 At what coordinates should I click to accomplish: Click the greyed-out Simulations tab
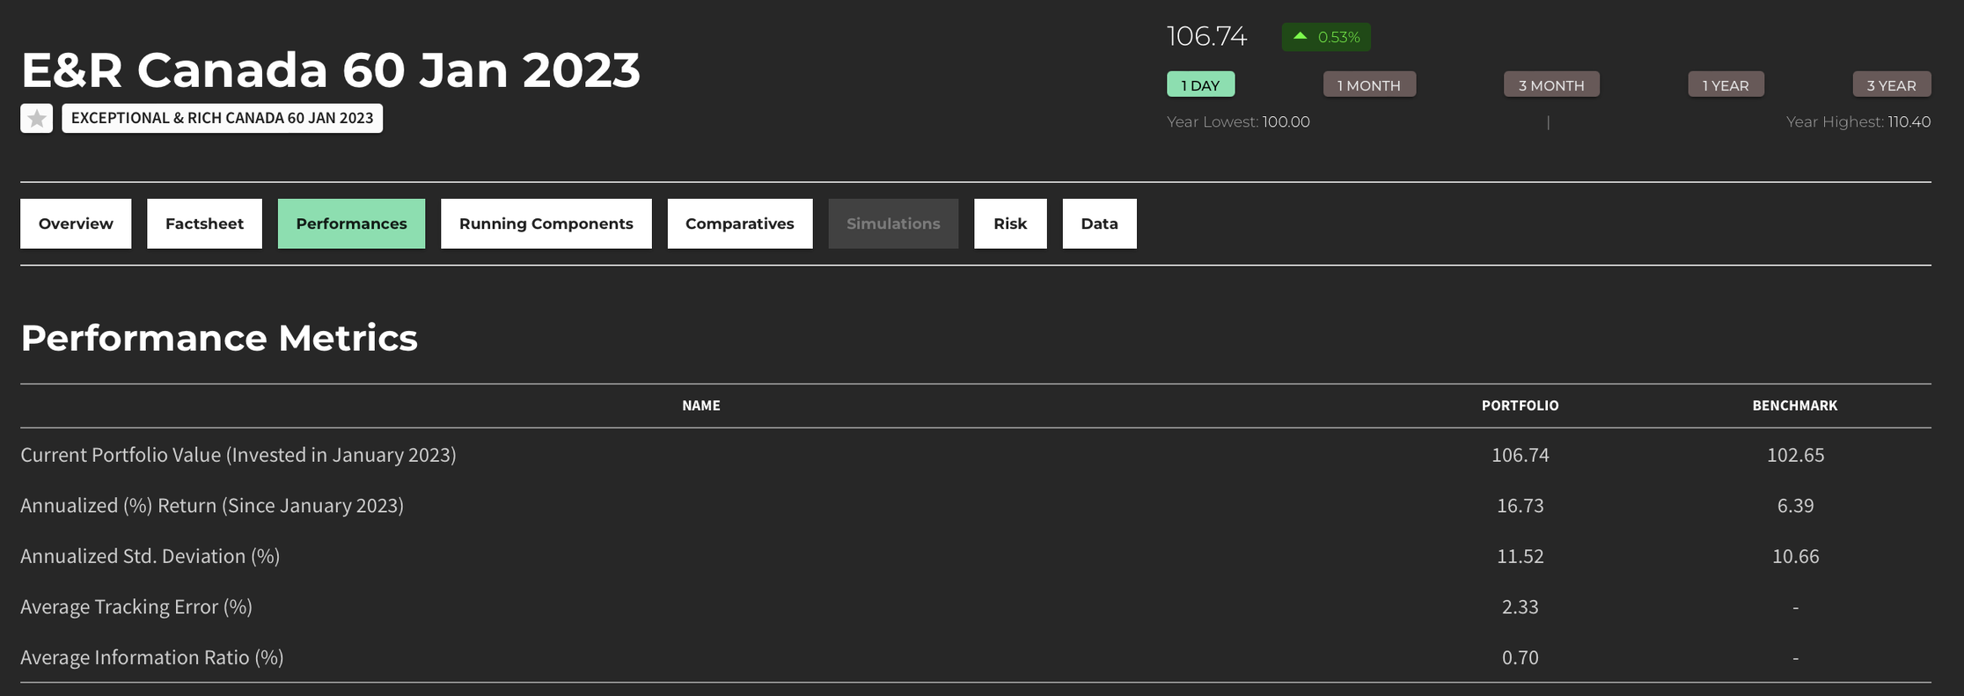893,223
